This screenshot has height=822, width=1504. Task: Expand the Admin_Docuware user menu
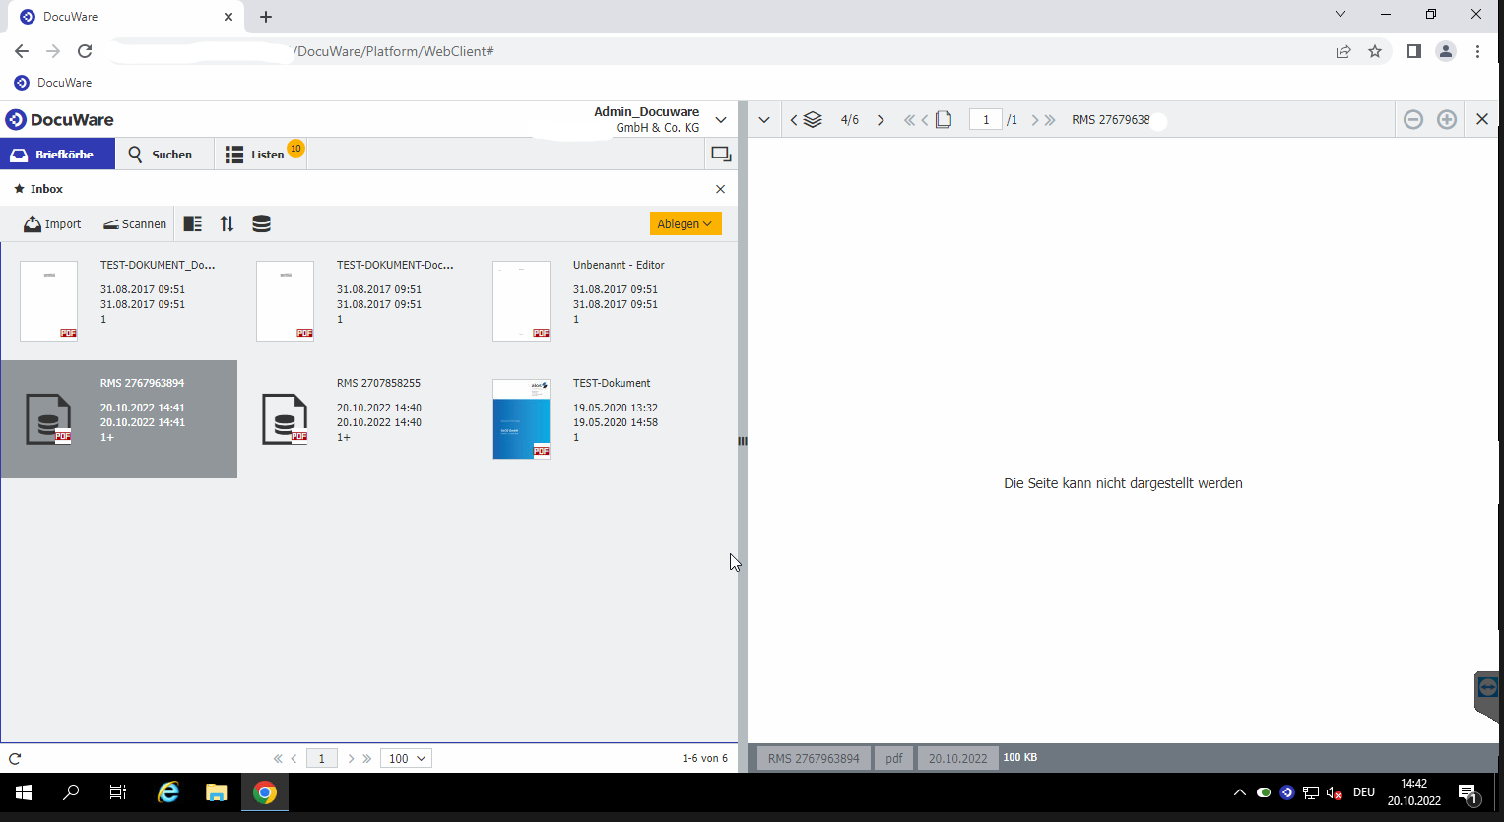[721, 120]
